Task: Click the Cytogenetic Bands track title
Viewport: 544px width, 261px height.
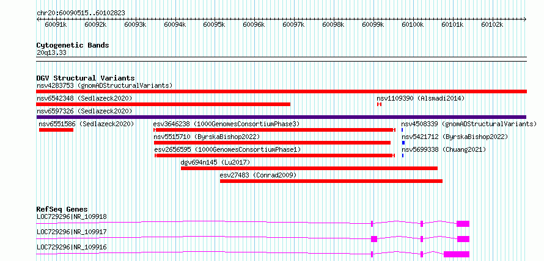Action: pos(73,45)
